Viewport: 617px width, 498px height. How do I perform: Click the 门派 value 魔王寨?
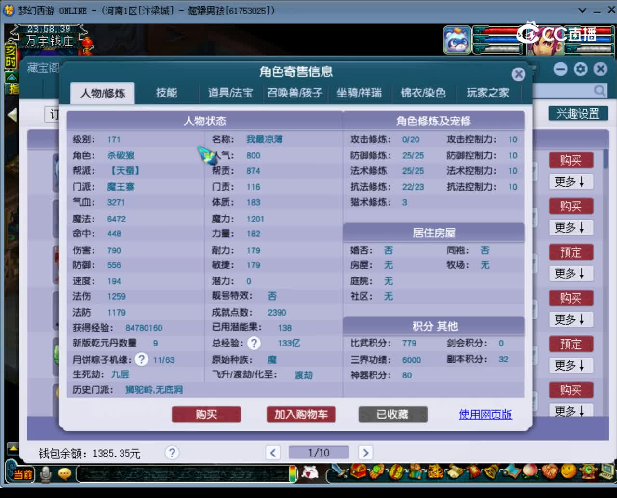pos(121,187)
